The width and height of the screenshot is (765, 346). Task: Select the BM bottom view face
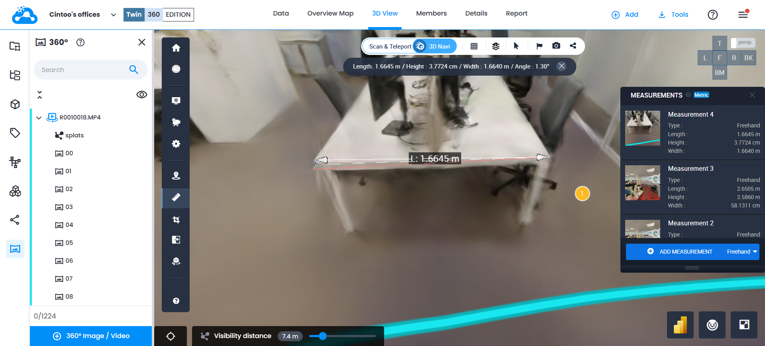pos(720,72)
